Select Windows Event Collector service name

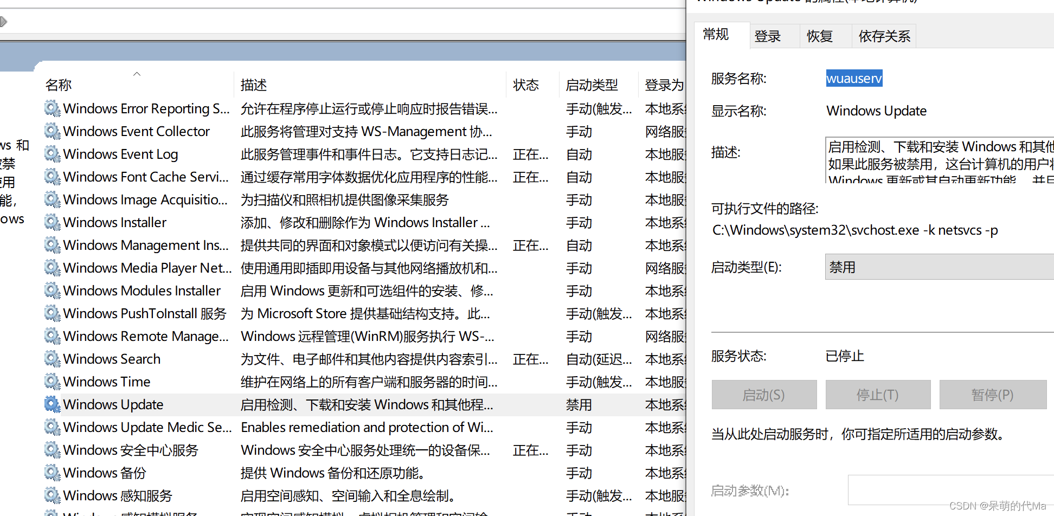click(x=137, y=131)
